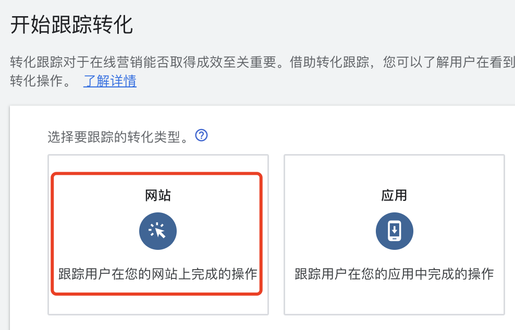This screenshot has width=515, height=330.
Task: Choose website tracking by clicking its highlighted card
Action: [x=157, y=234]
